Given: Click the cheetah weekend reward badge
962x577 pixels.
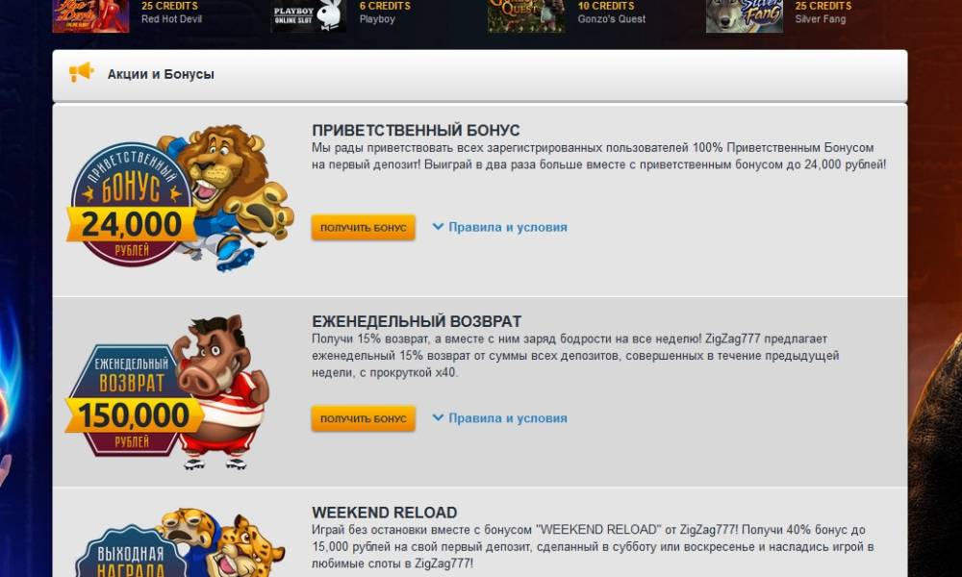Looking at the screenshot, I should (x=180, y=542).
